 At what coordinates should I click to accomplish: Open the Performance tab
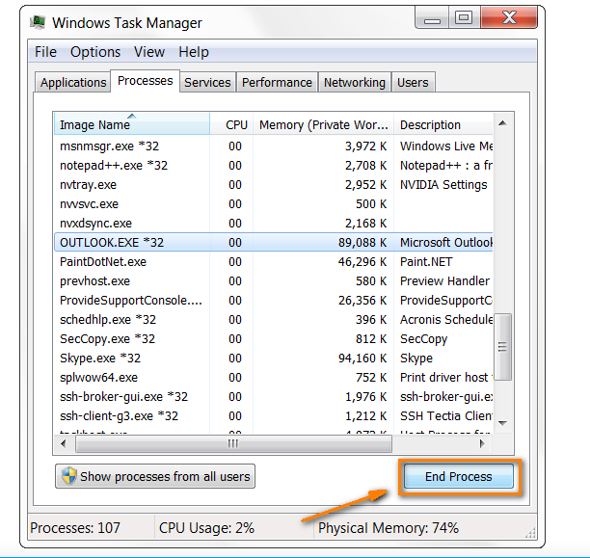[x=277, y=82]
